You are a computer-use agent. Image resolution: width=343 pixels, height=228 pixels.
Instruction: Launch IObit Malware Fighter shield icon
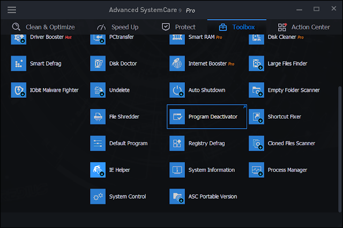[19, 90]
